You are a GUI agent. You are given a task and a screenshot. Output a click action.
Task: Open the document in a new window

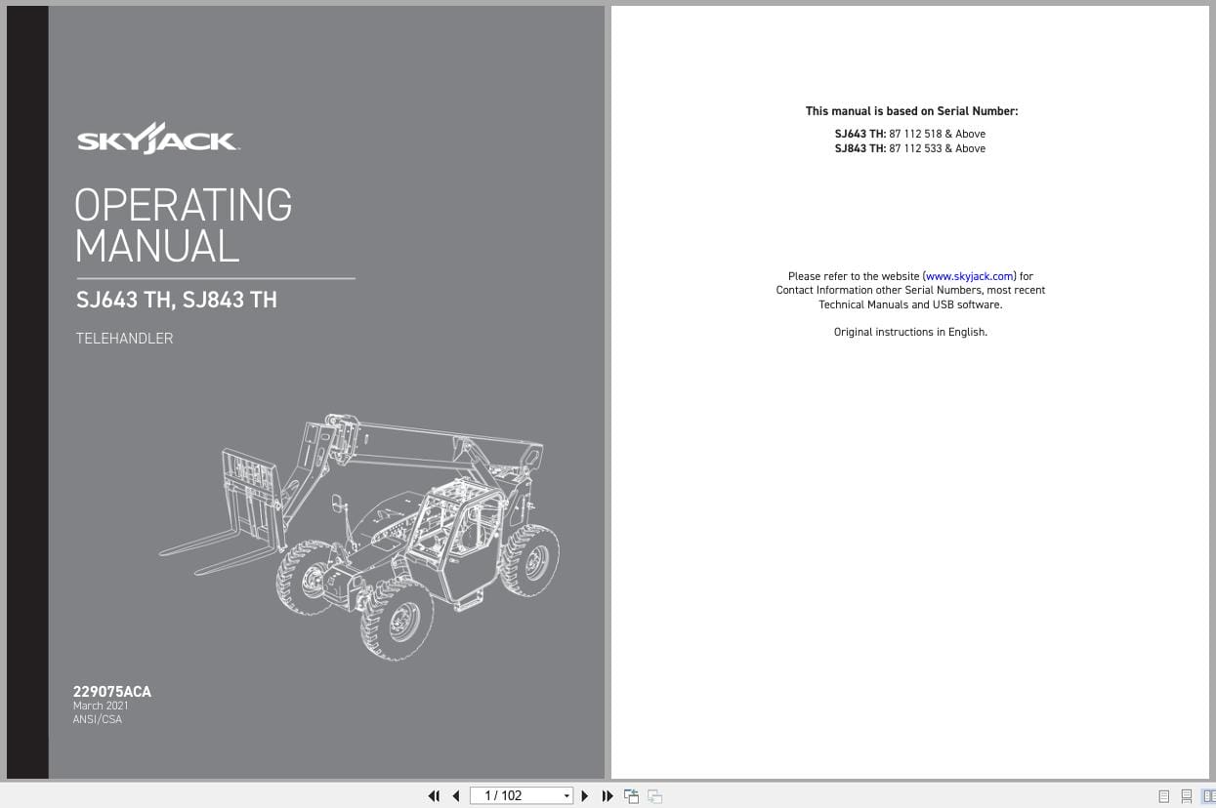pyautogui.click(x=630, y=795)
